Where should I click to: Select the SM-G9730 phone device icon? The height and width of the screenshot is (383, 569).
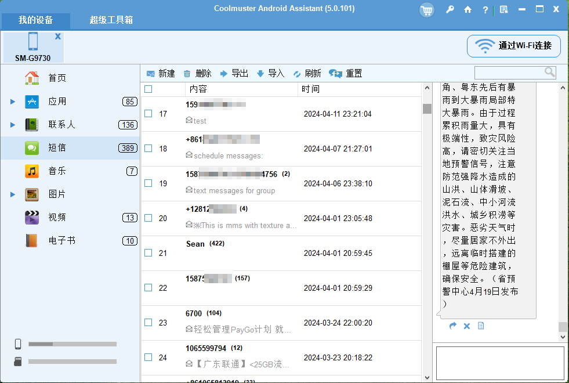pyautogui.click(x=33, y=41)
